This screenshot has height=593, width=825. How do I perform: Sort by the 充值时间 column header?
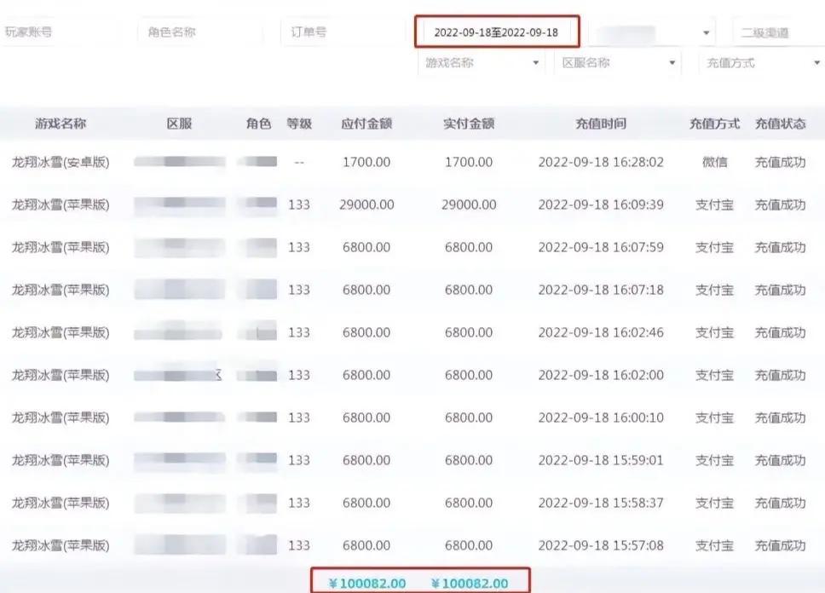click(x=601, y=124)
